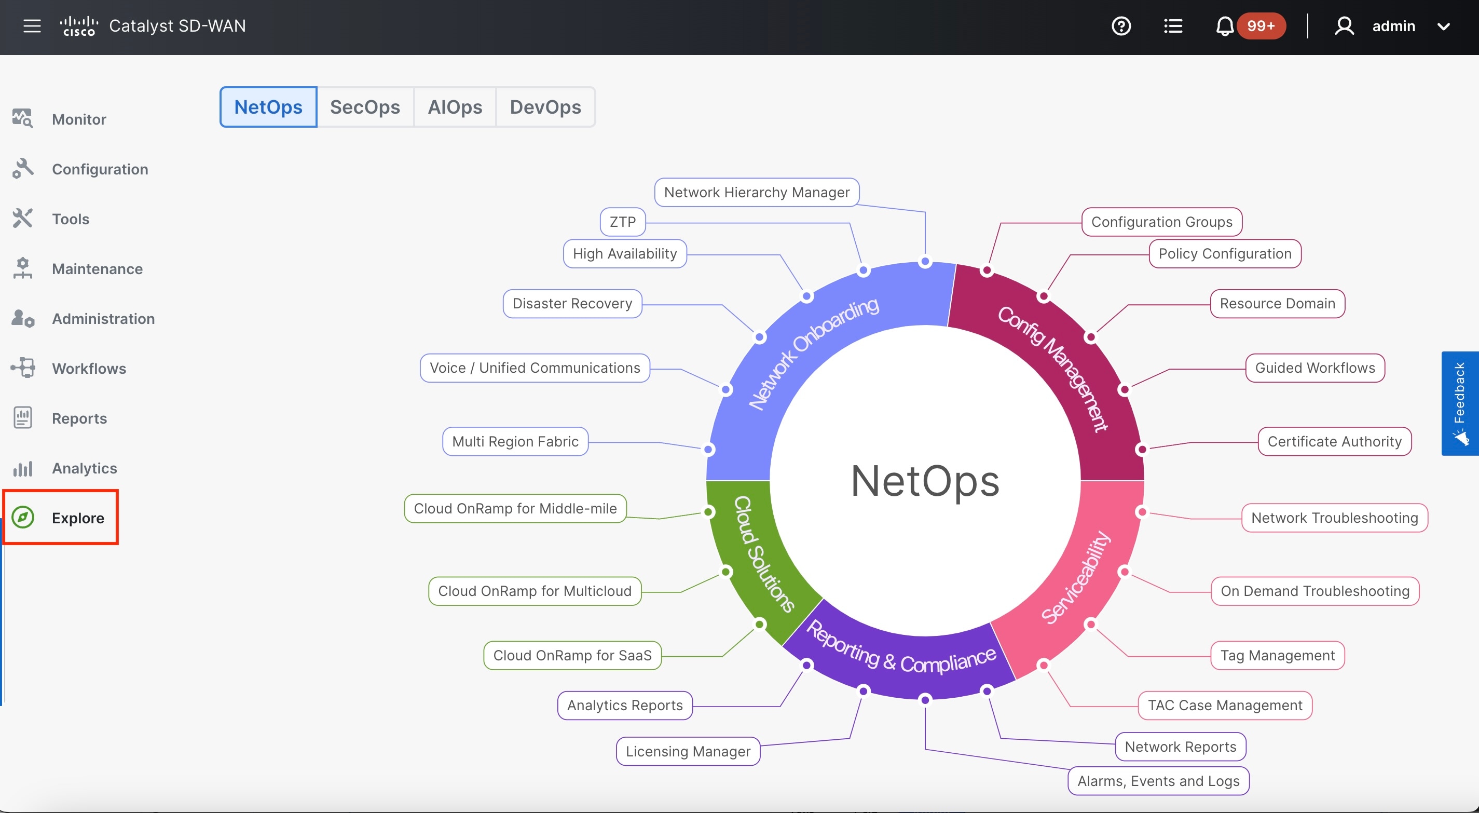Open Analytics Reports
This screenshot has width=1479, height=813.
tap(625, 705)
